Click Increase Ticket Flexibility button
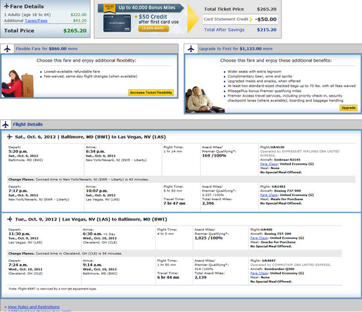The image size is (362, 312). click(x=151, y=92)
